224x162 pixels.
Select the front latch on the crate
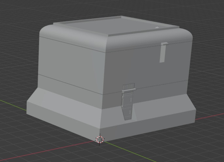(x=129, y=101)
